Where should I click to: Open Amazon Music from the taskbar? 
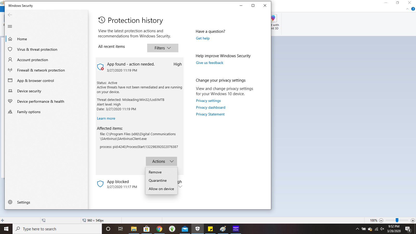(236, 229)
